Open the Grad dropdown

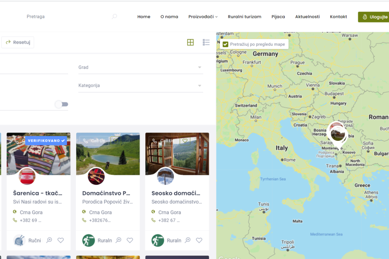pyautogui.click(x=140, y=67)
